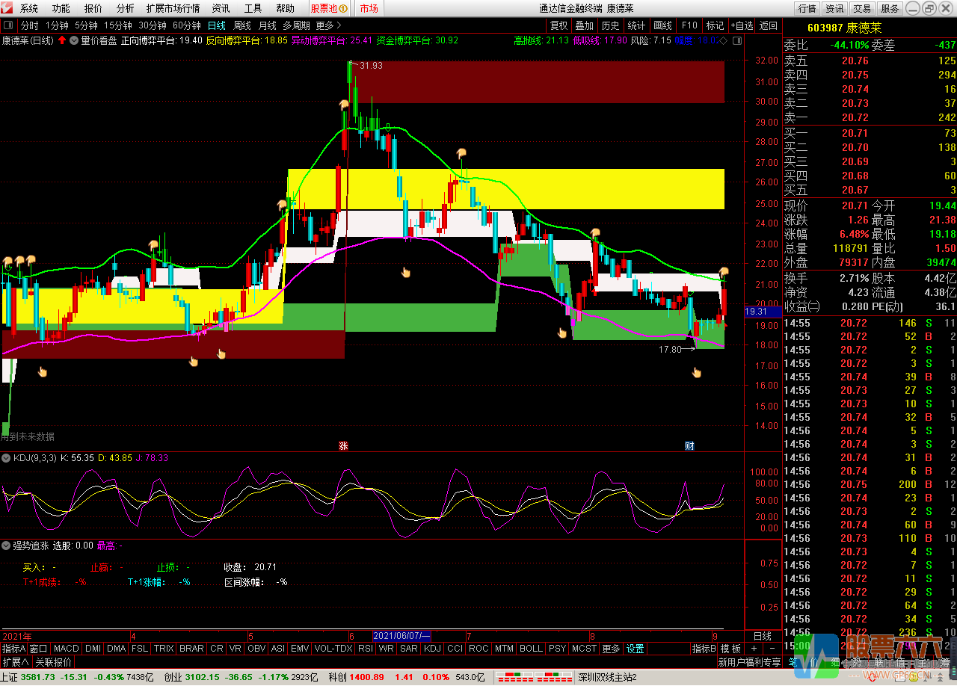Select 1分钟 period
This screenshot has width=957, height=686.
pyautogui.click(x=57, y=25)
